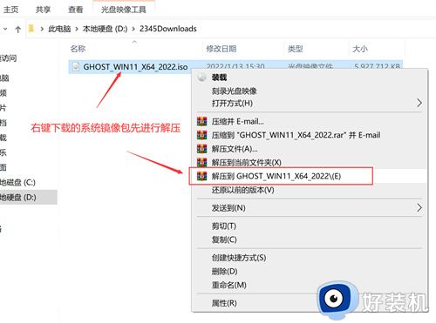This screenshot has width=436, height=324.
Task: Open recent locations dropdown arrow
Action: (x=5, y=29)
